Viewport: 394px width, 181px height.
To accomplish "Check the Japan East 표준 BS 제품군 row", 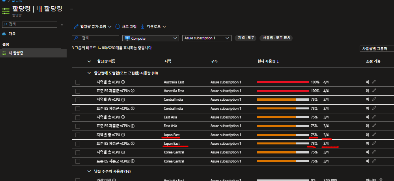I will pos(78,144).
